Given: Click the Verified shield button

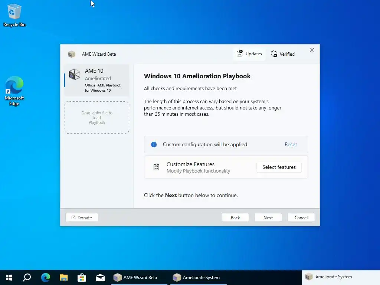Looking at the screenshot, I should point(282,54).
